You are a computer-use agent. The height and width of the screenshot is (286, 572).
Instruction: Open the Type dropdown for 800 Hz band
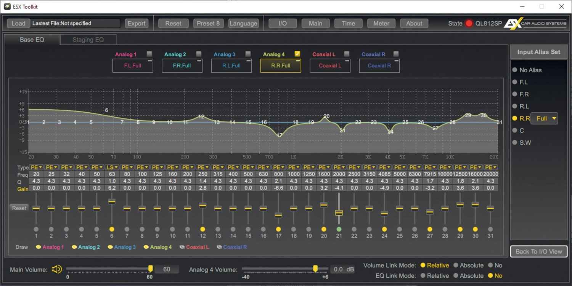(x=278, y=167)
